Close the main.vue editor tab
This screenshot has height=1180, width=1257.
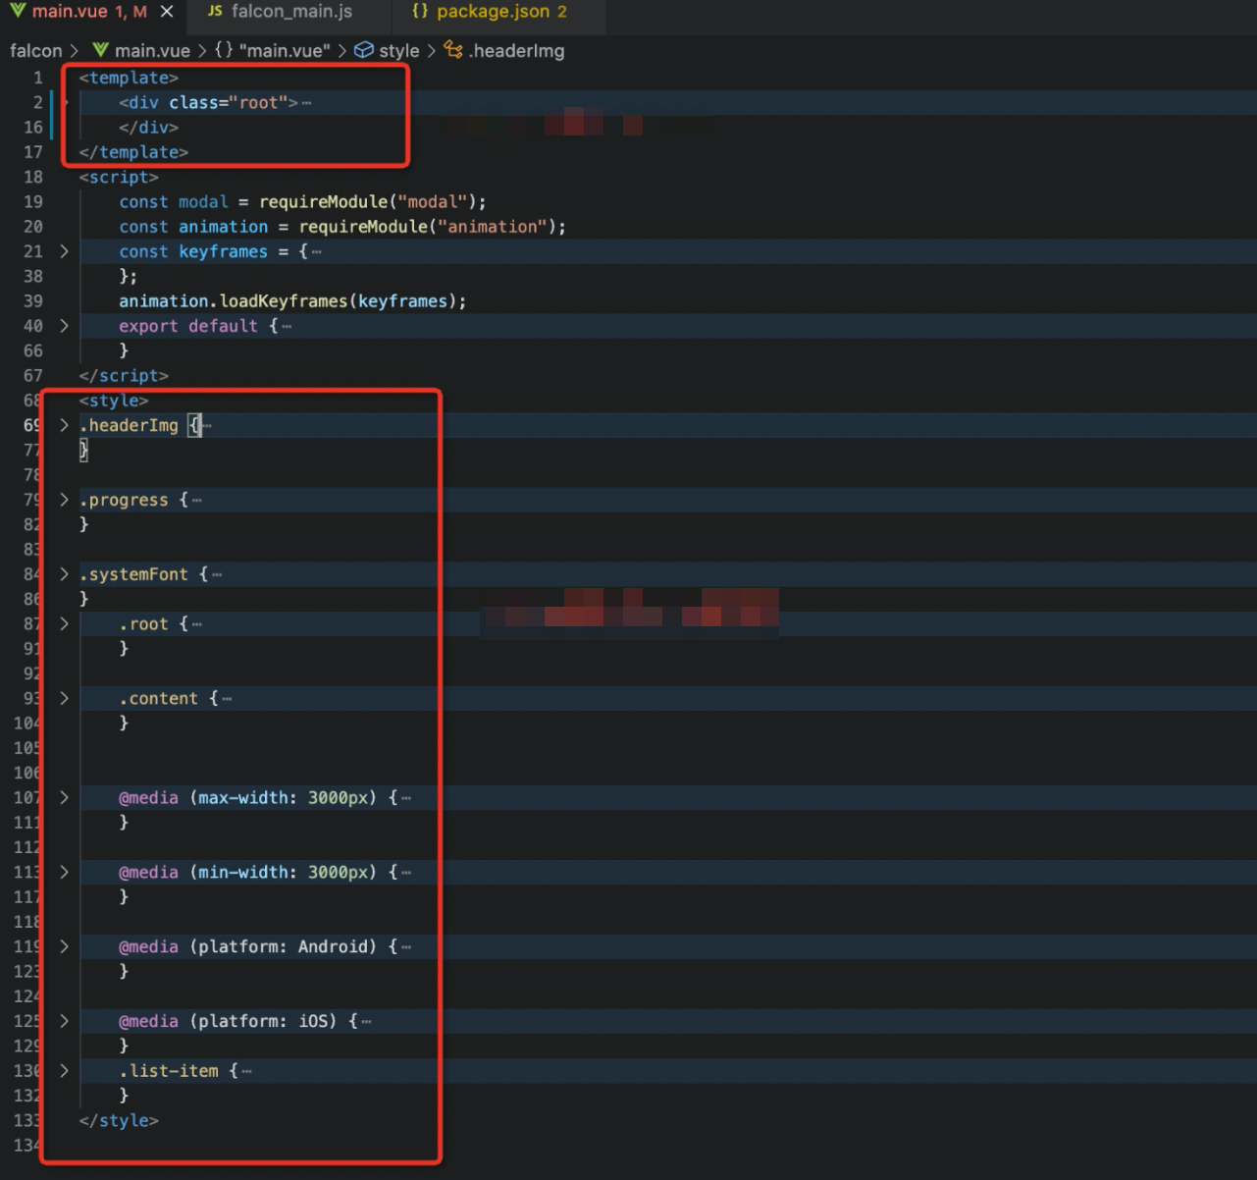pos(167,12)
